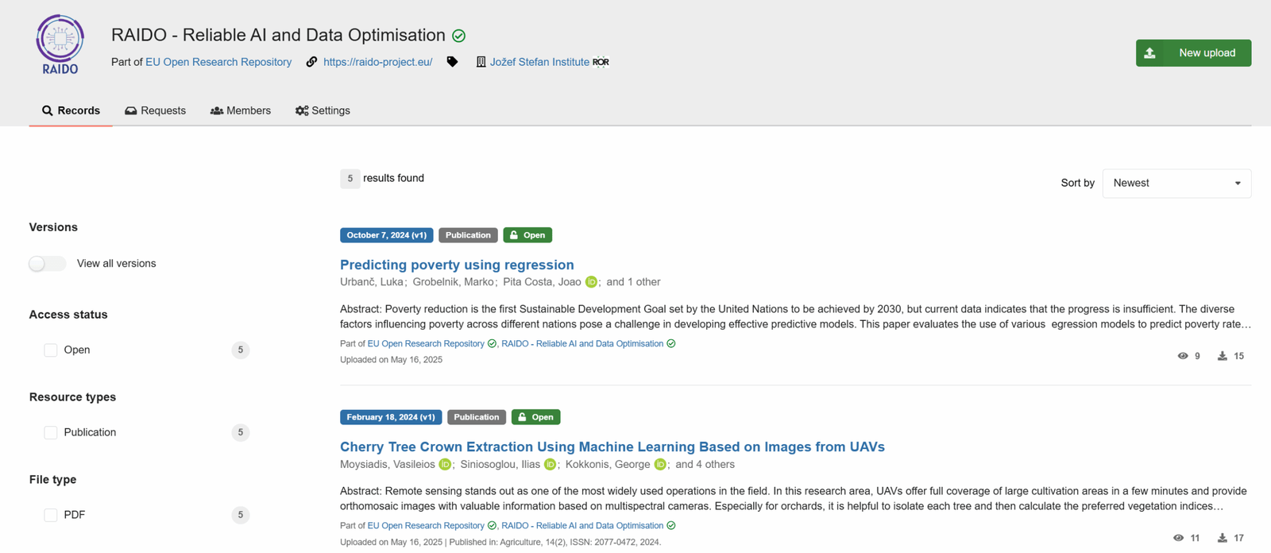Screen dimensions: 1271x553
Task: Open the Sort by Newest dropdown
Action: 1176,184
